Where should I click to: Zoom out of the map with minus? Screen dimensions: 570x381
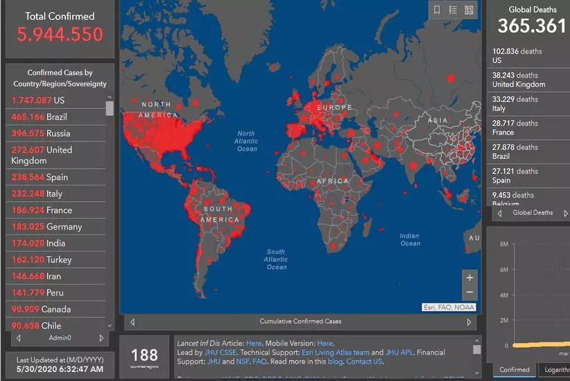pyautogui.click(x=469, y=292)
